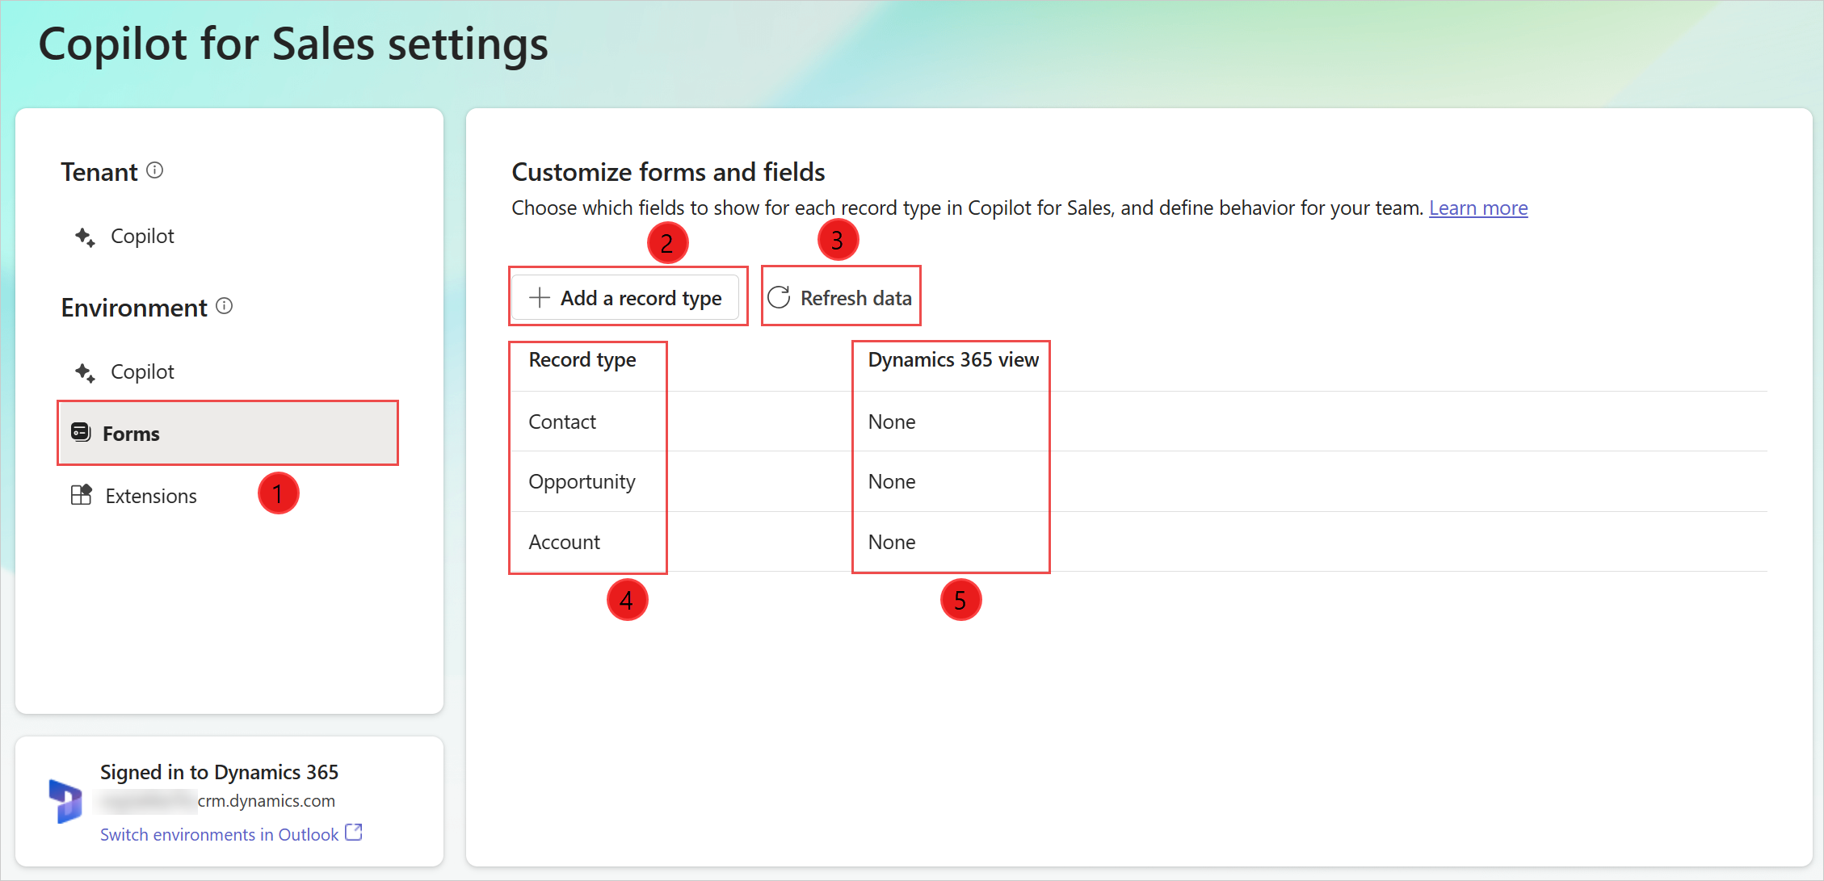Click the Refresh data icon
The image size is (1824, 881).
click(780, 297)
